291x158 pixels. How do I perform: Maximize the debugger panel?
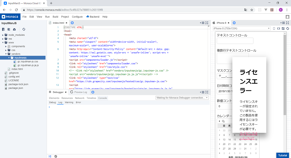pos(207,92)
